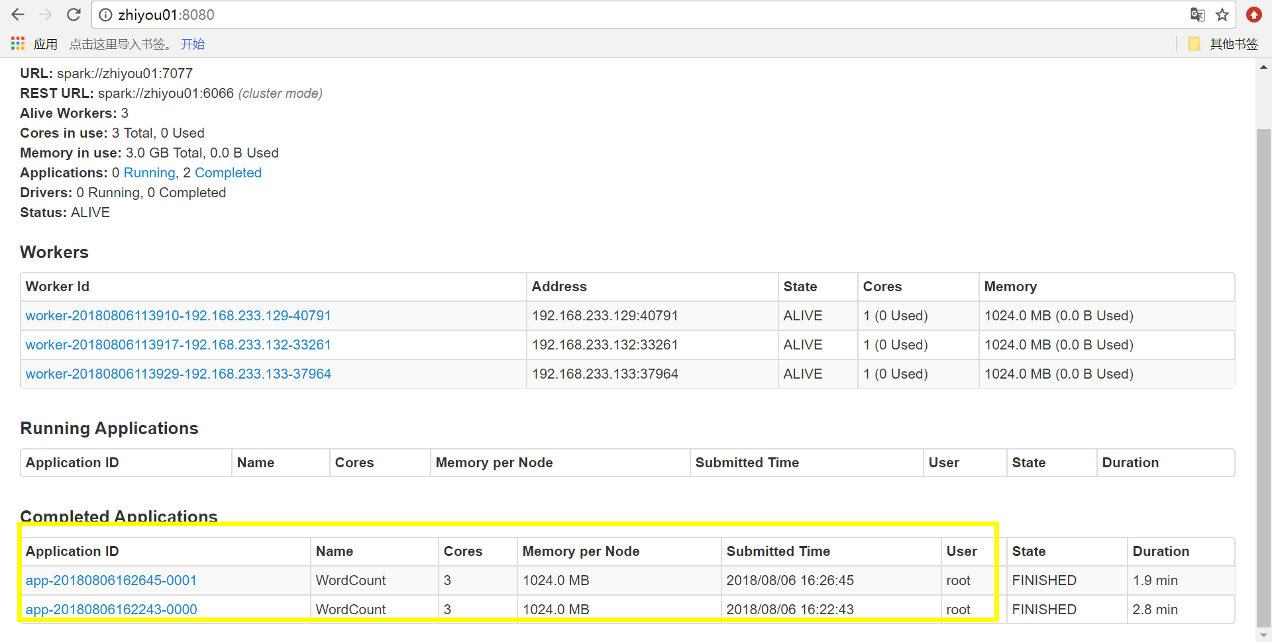Click the browser back arrow
This screenshot has width=1272, height=642.
click(x=18, y=15)
